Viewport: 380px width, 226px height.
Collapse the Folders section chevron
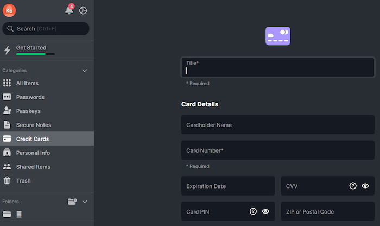[85, 202]
